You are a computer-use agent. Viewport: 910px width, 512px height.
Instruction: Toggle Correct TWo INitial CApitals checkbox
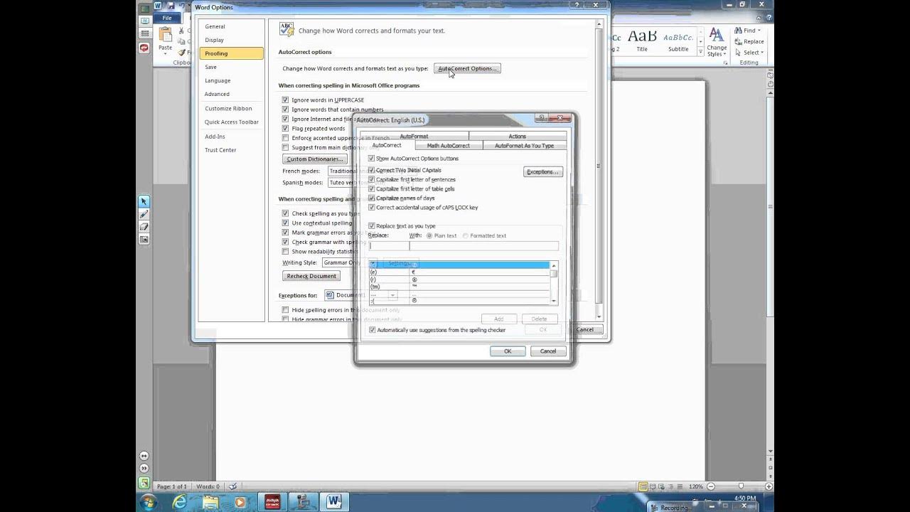371,171
